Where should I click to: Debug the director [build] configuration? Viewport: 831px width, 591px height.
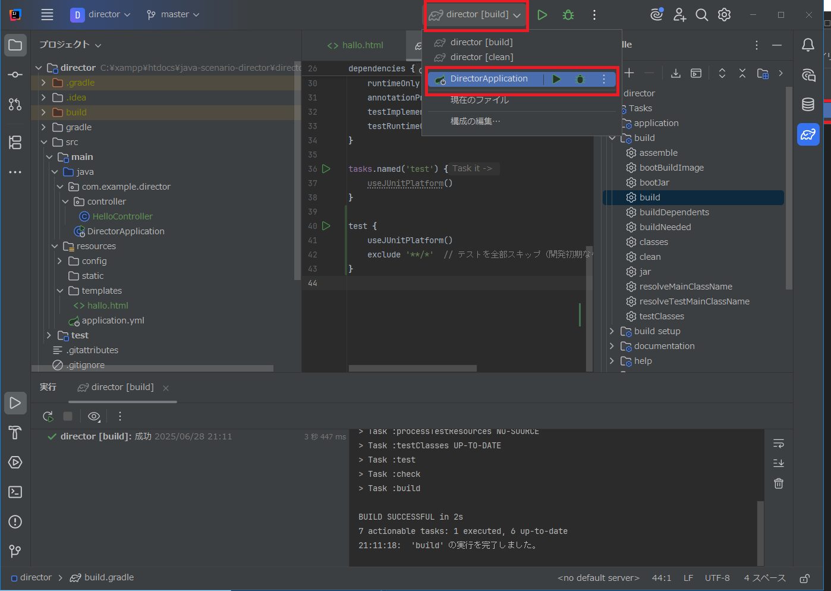click(x=568, y=15)
